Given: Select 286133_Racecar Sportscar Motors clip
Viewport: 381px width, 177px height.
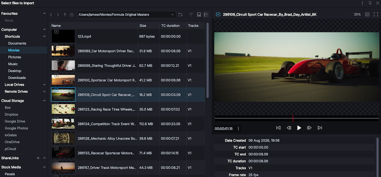Looking at the screenshot, I should click(x=127, y=153).
